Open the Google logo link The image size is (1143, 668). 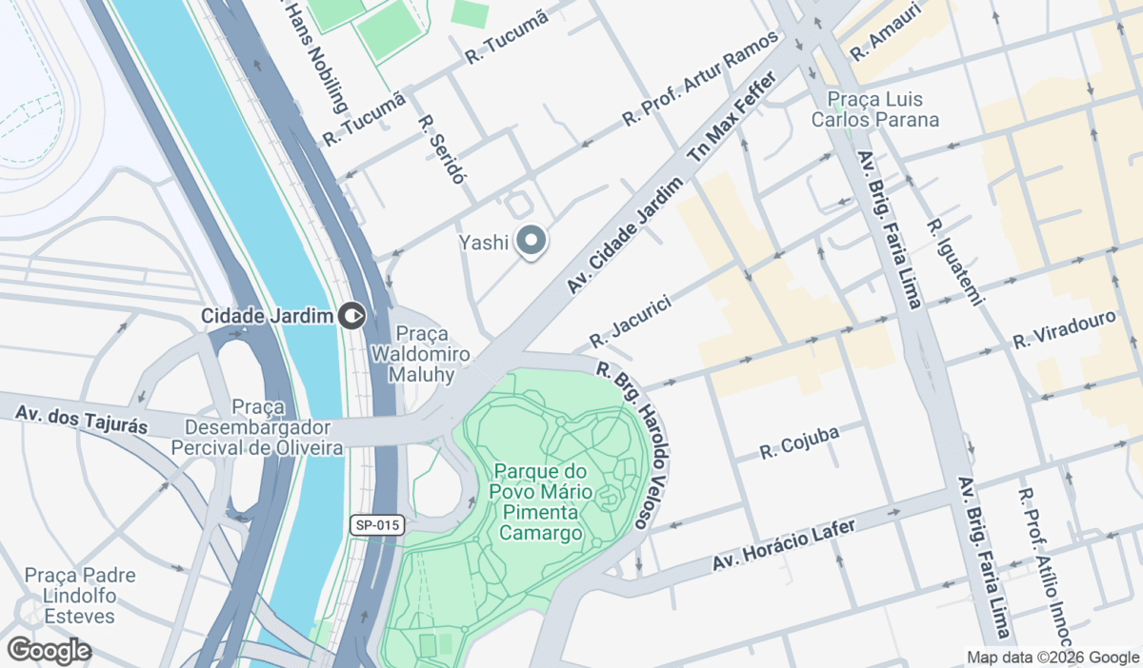click(49, 651)
